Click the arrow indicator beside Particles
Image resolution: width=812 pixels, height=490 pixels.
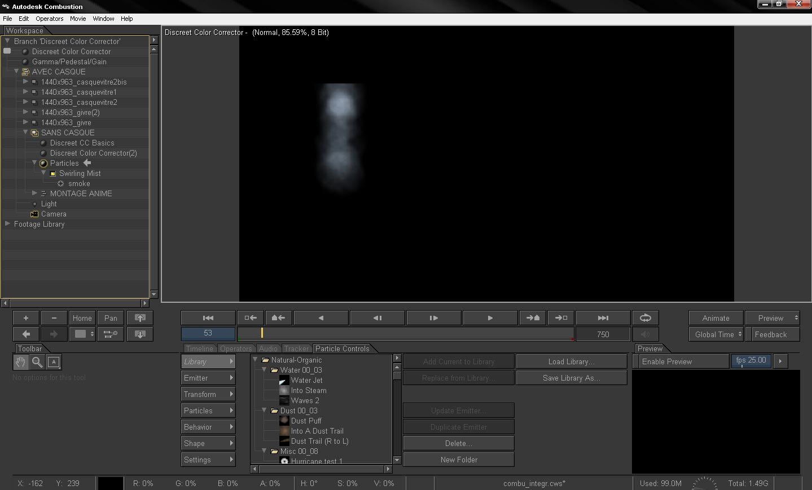coord(87,163)
